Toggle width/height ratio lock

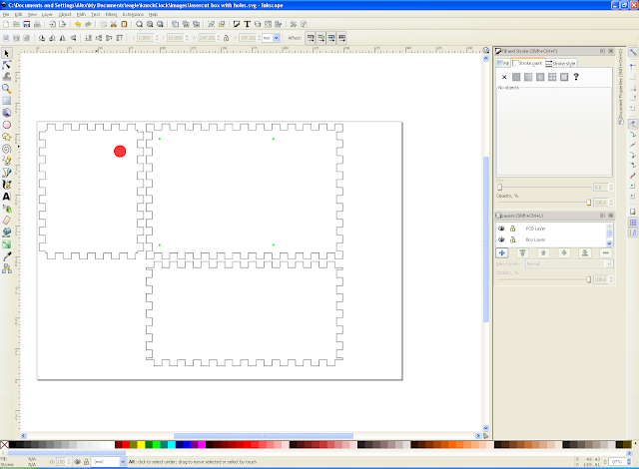[x=227, y=38]
